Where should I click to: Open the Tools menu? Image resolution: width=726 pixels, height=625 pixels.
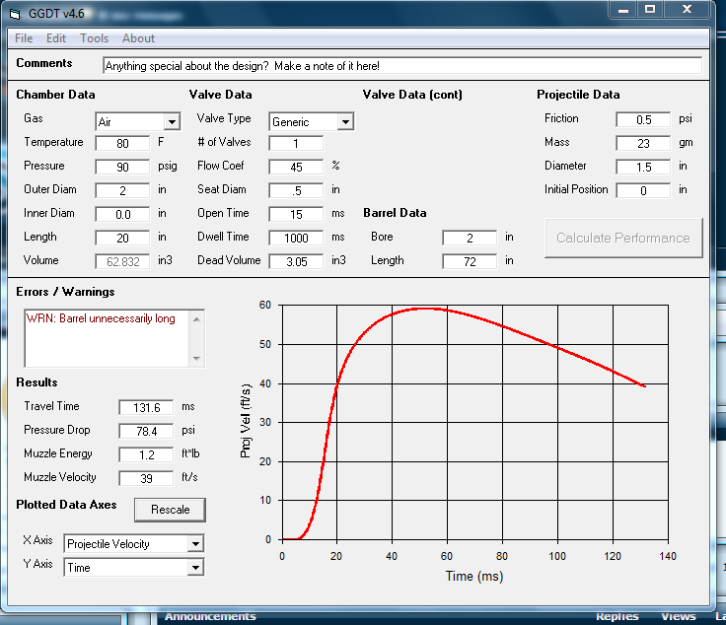pos(95,38)
